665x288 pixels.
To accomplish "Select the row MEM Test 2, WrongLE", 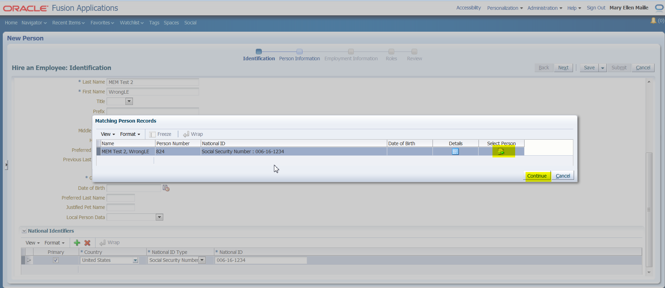I will point(310,151).
